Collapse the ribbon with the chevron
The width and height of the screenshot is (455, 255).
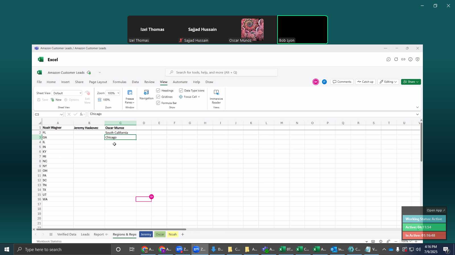(x=417, y=107)
